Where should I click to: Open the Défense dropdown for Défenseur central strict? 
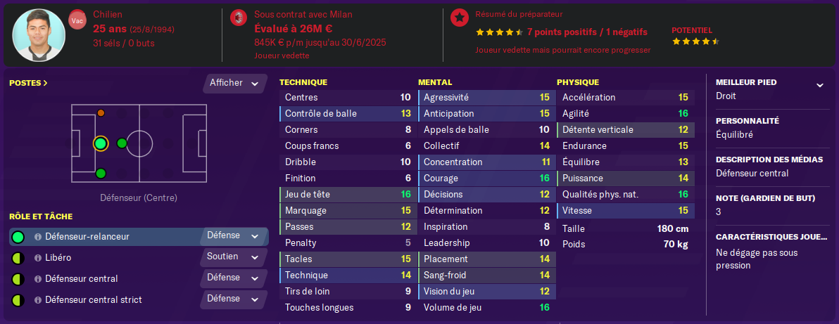(x=233, y=299)
